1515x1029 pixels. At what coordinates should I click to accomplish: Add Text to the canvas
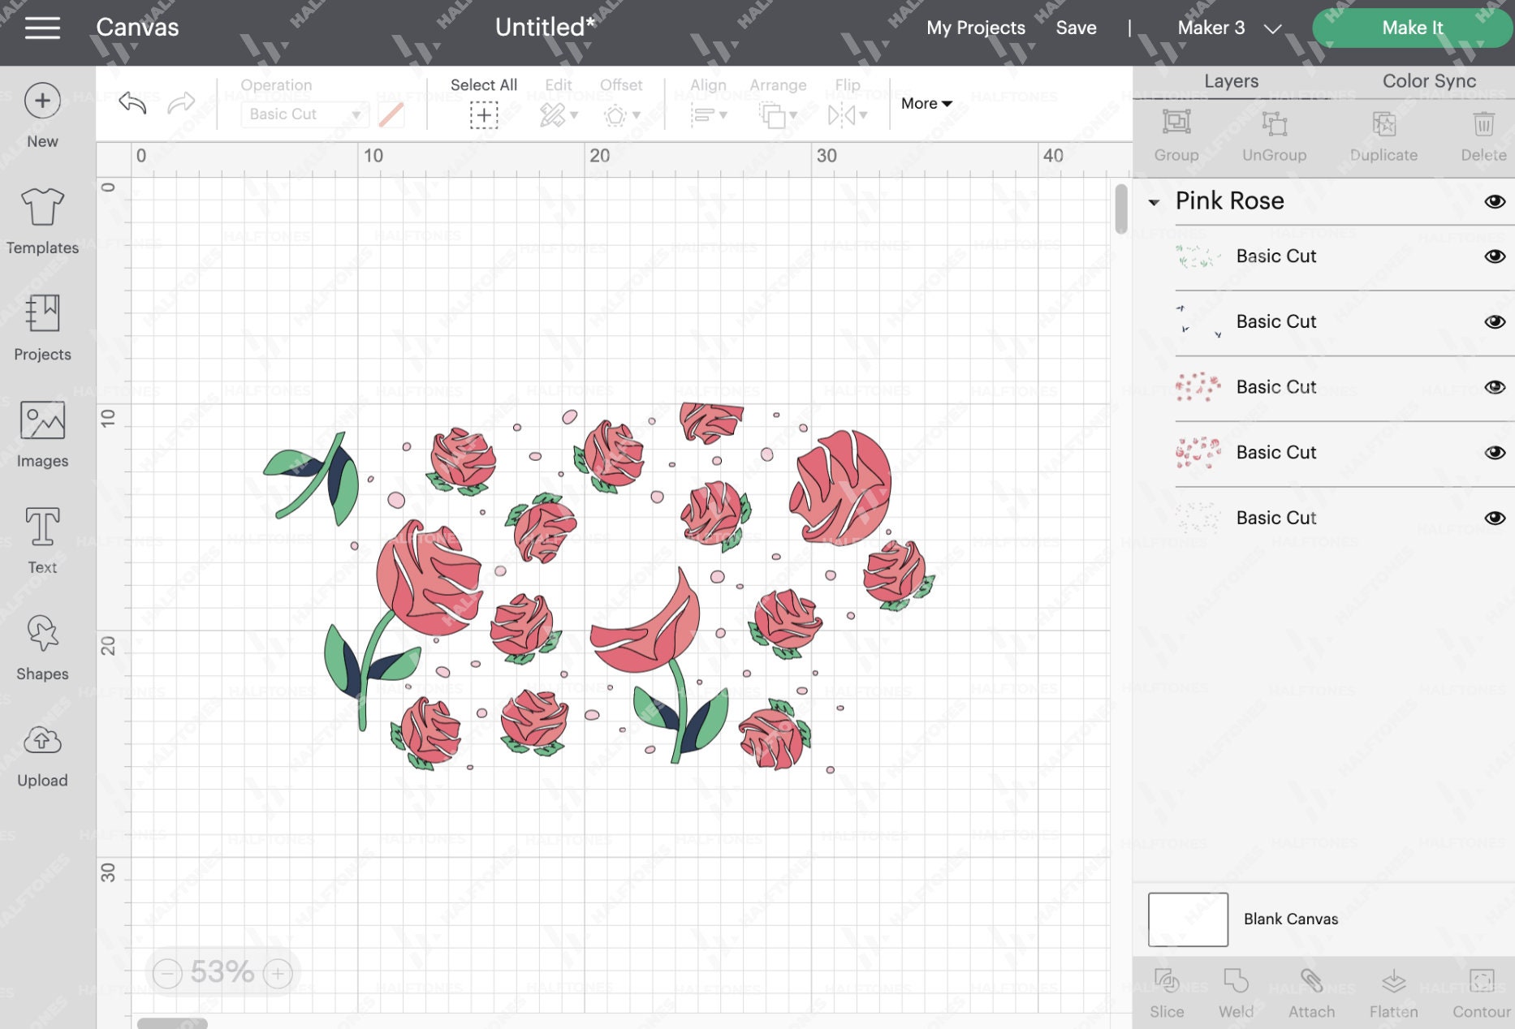(42, 541)
